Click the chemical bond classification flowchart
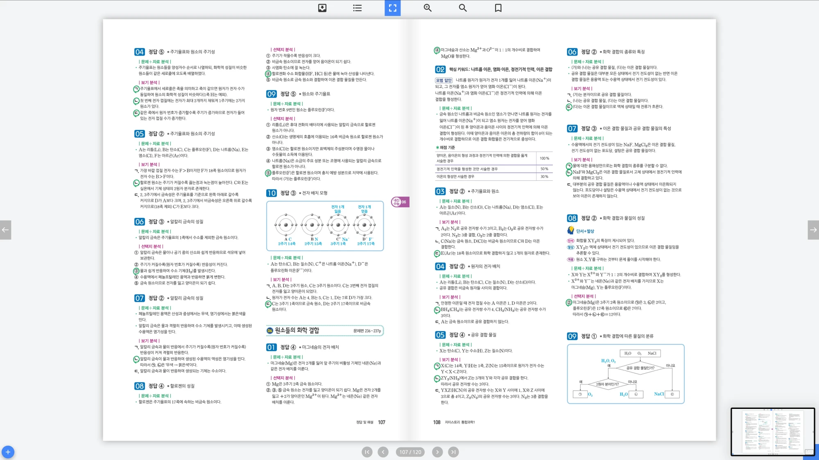The width and height of the screenshot is (819, 460). click(x=625, y=374)
